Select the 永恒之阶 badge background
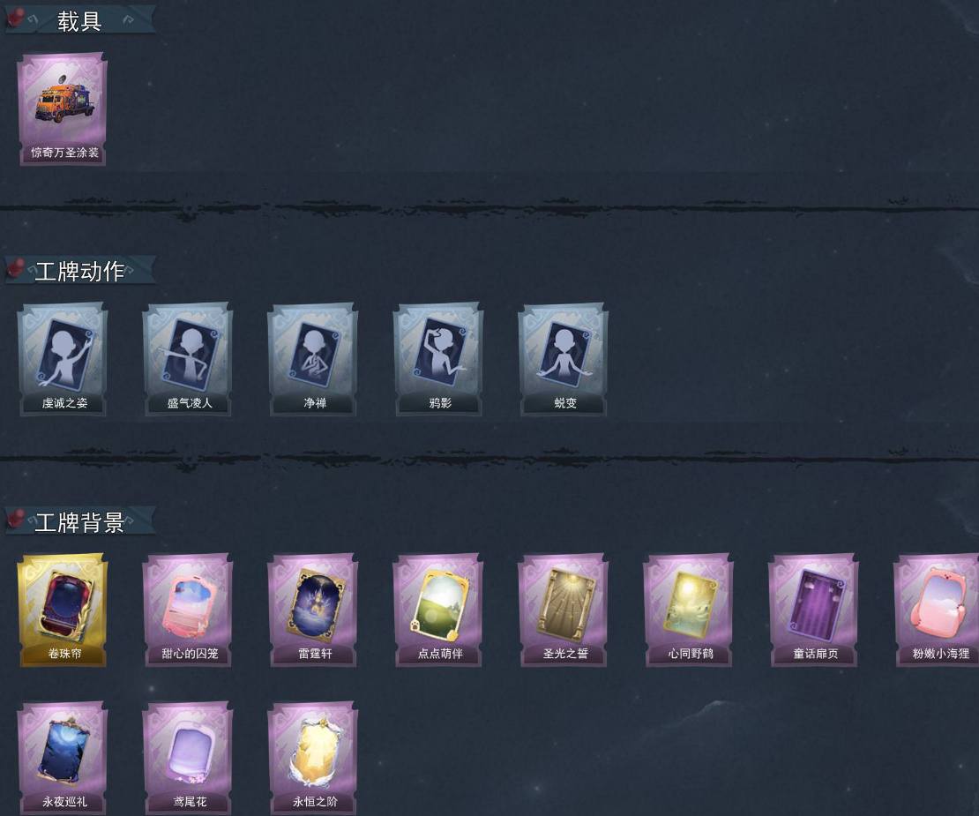 click(x=313, y=758)
